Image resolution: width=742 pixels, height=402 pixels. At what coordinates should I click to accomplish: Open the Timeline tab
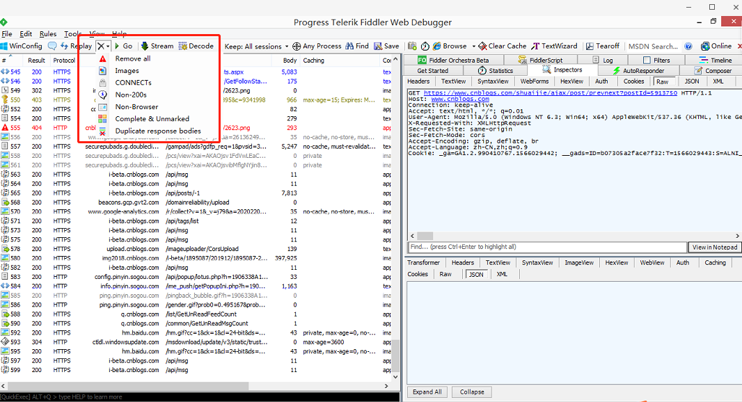[x=715, y=60]
